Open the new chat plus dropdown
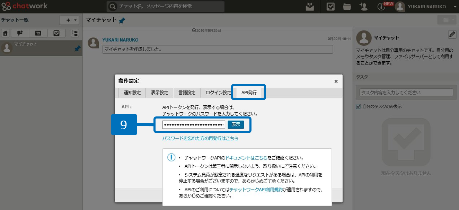Viewport: 459px width, 210px height. 69,20
